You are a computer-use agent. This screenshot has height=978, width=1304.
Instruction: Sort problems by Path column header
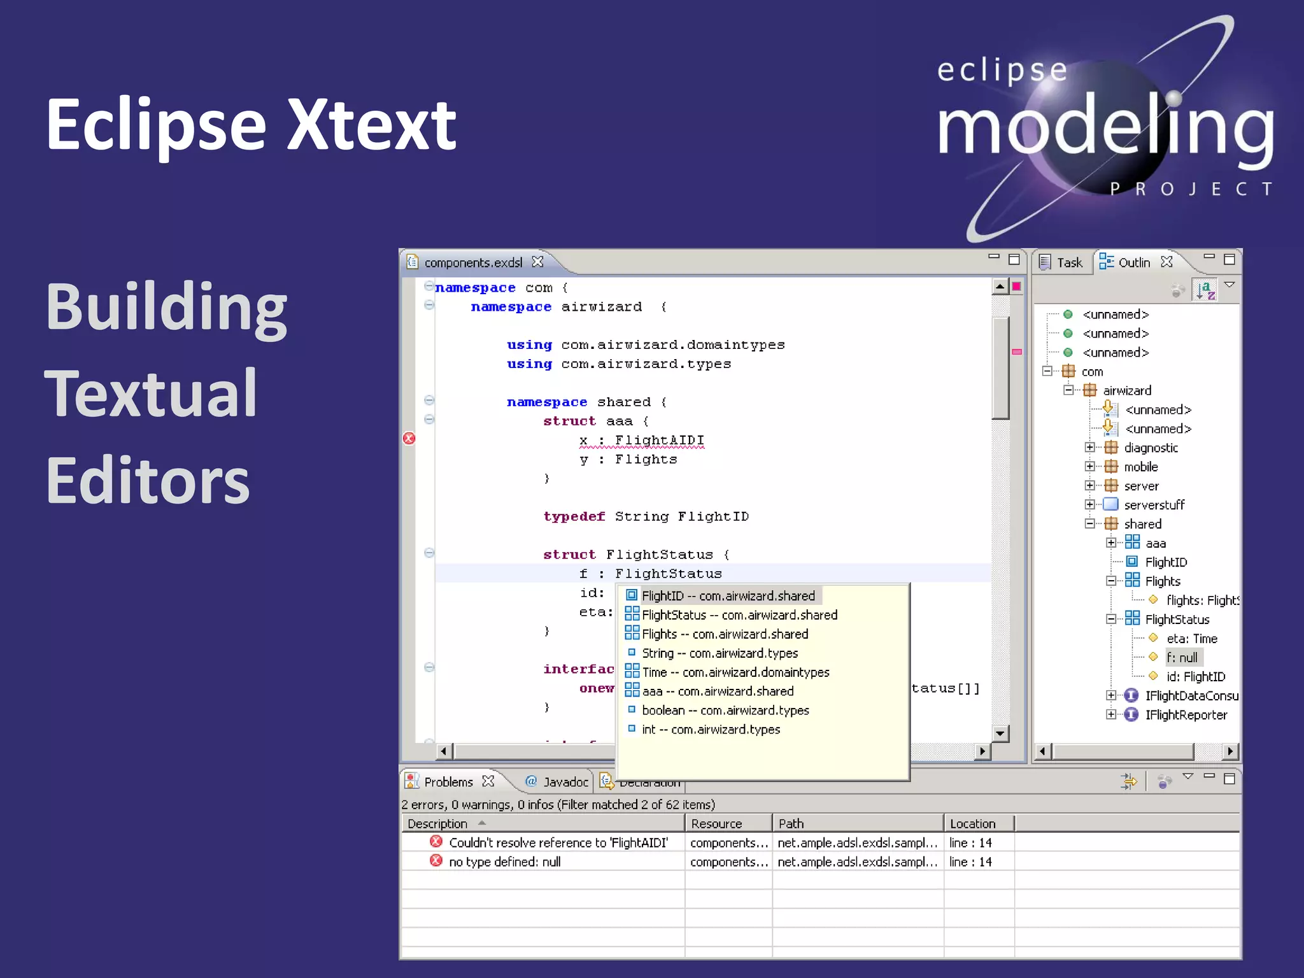coord(858,823)
